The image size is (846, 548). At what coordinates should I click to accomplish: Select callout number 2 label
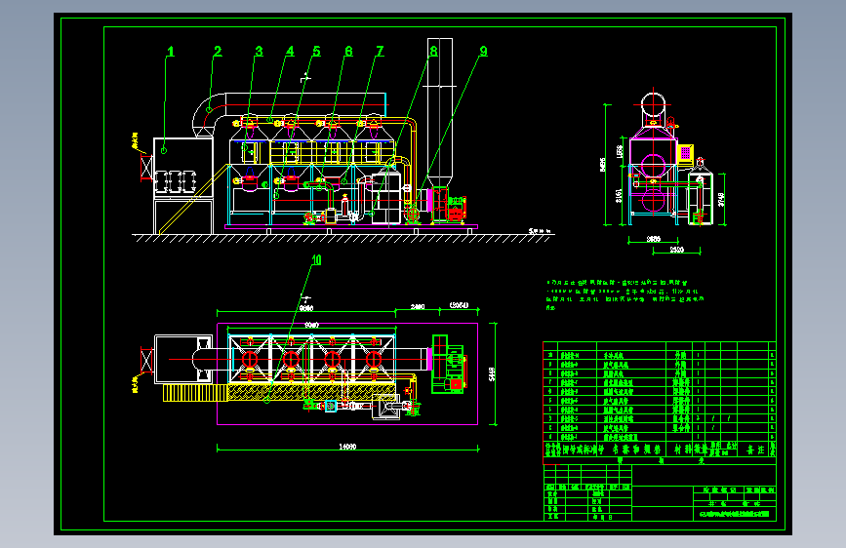[x=218, y=52]
